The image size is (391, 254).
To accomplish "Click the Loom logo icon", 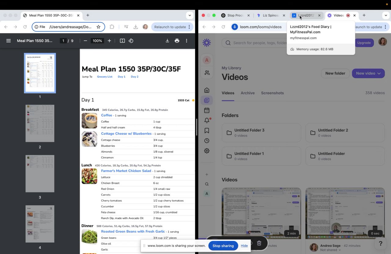I will pos(207,43).
